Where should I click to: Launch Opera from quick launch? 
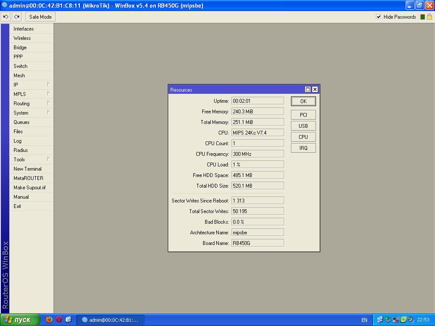(x=59, y=320)
